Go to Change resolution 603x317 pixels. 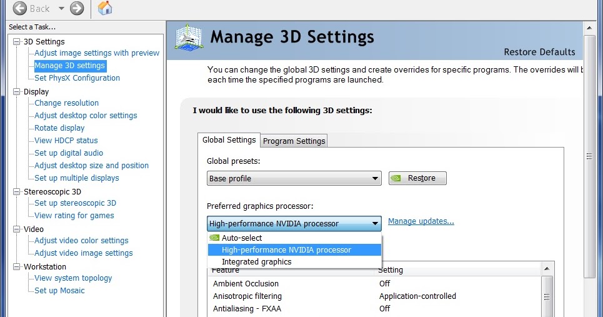(x=66, y=103)
